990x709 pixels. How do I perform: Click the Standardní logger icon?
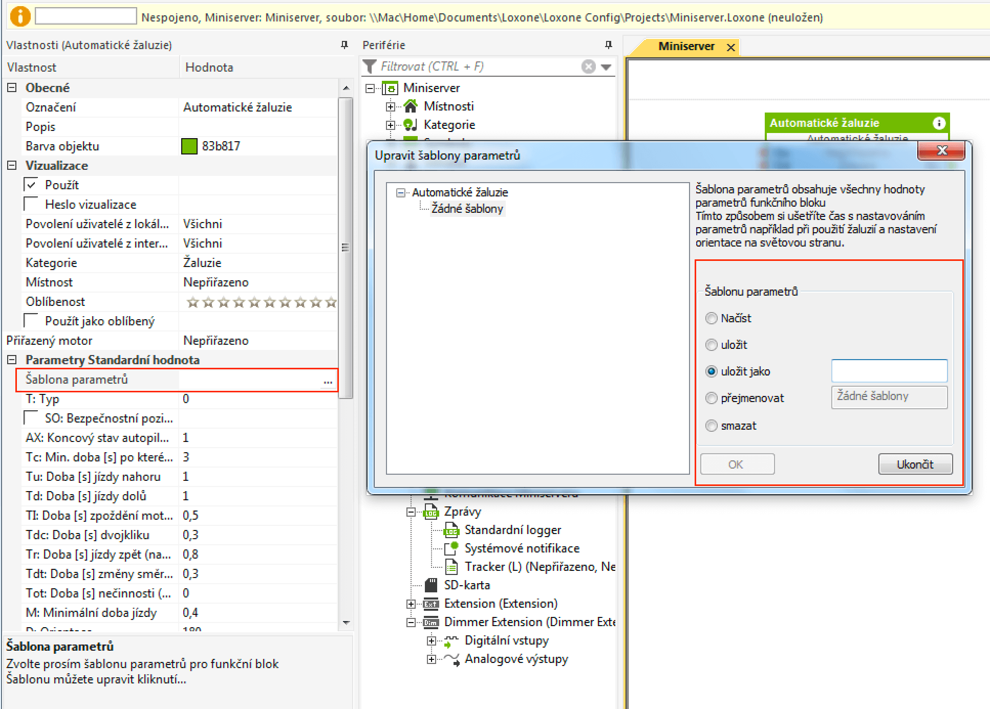(x=451, y=530)
